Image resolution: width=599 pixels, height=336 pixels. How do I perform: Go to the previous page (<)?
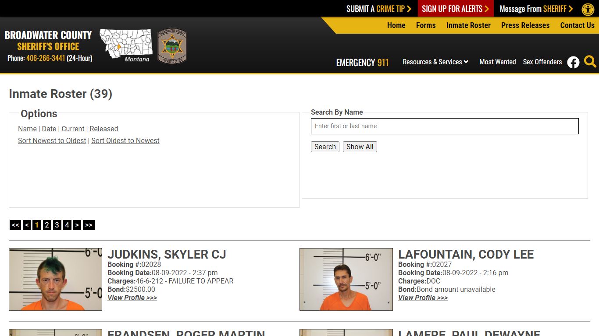27,225
